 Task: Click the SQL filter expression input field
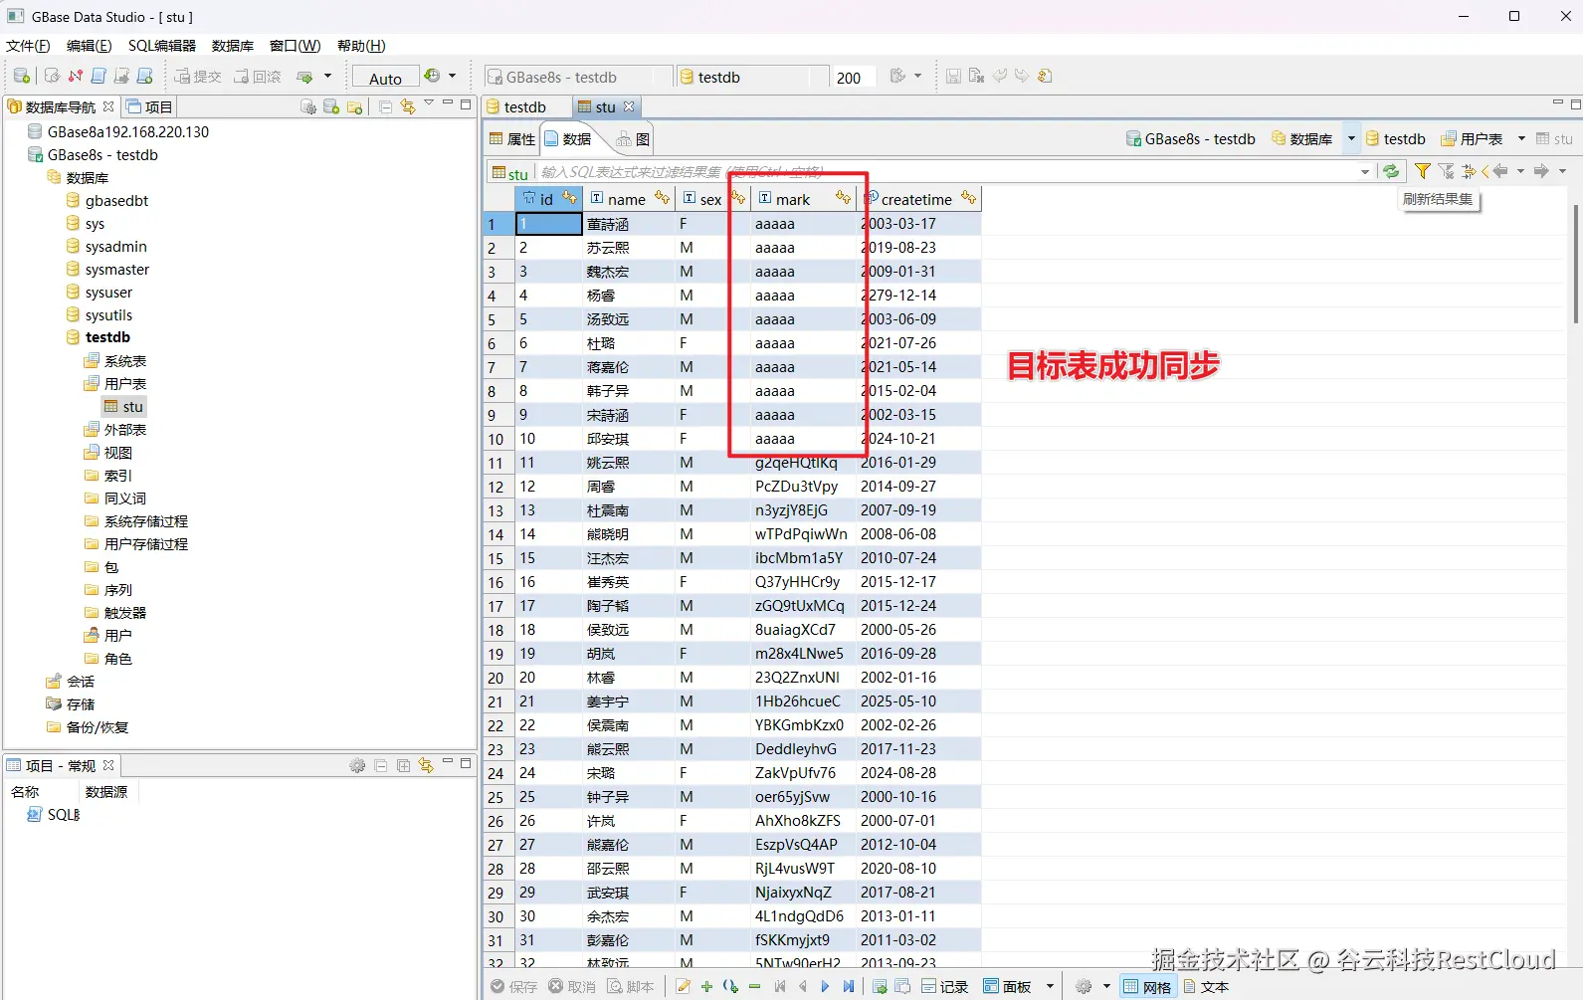(x=947, y=171)
